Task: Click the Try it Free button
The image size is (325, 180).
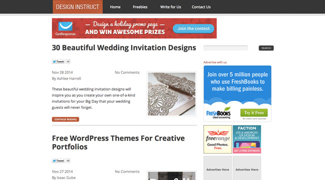Action: [x=254, y=113]
